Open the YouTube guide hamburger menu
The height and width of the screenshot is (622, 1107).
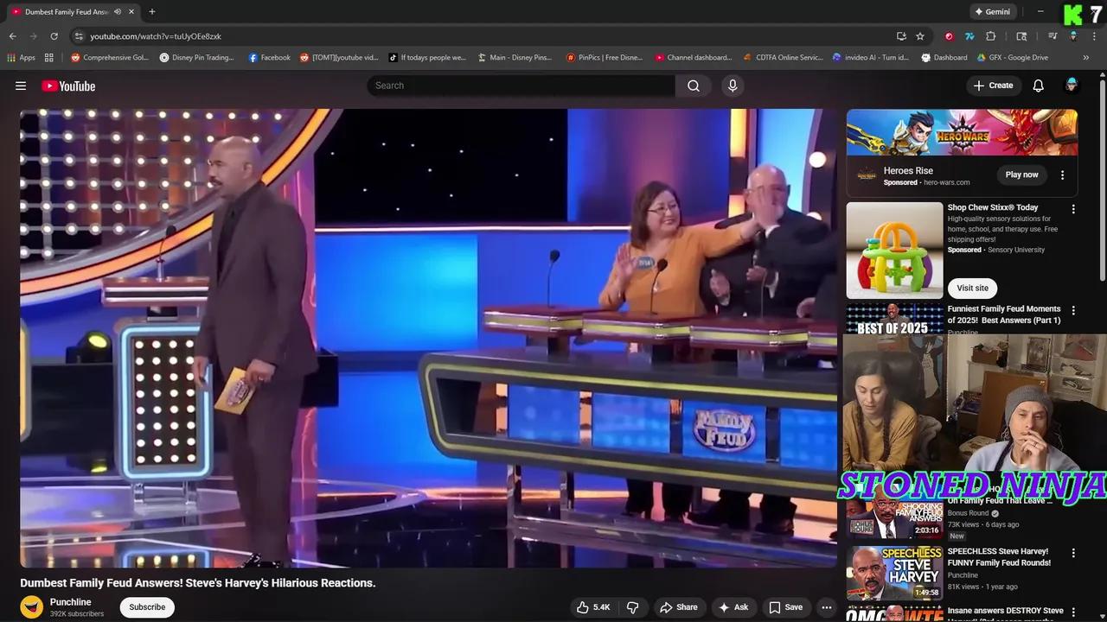pos(21,86)
